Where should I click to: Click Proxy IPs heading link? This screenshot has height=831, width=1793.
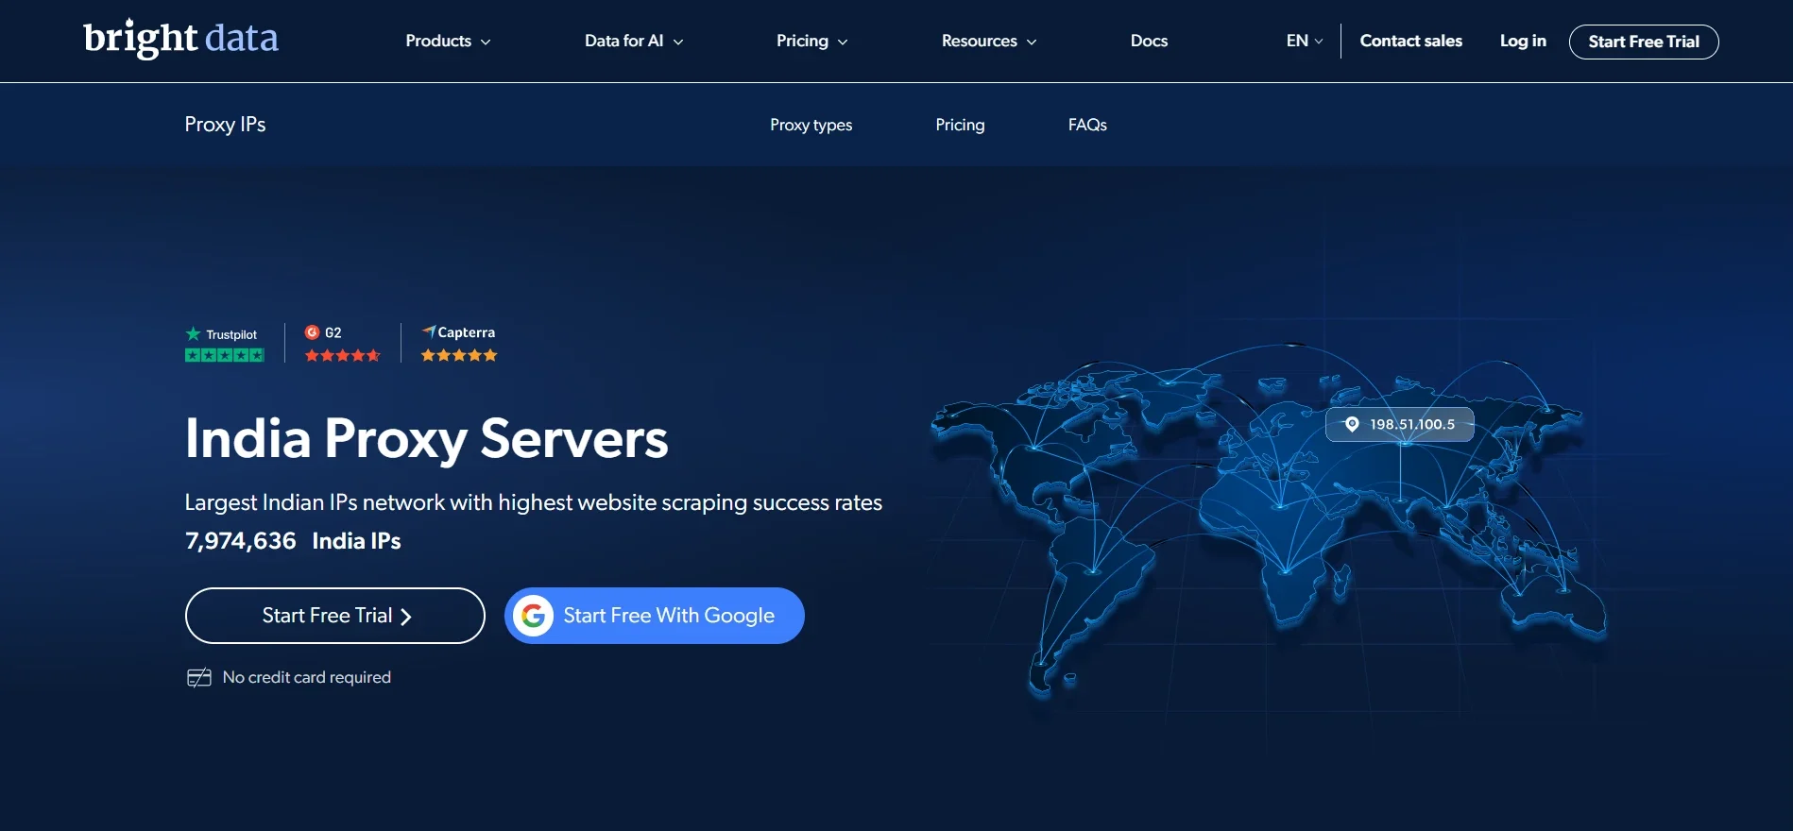point(225,125)
